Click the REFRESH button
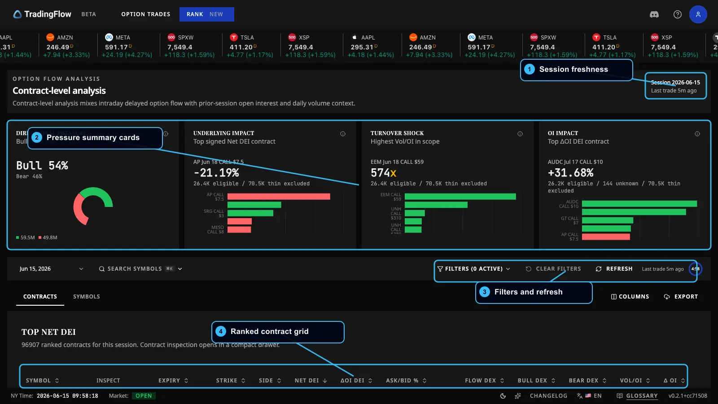The height and width of the screenshot is (404, 718). click(614, 269)
